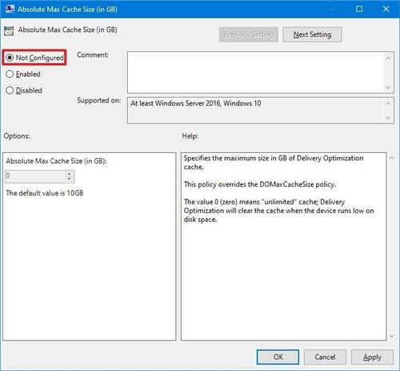Screen dimensions: 400x371
Task: Click the policy setting icon beside the heading
Action: (9, 31)
